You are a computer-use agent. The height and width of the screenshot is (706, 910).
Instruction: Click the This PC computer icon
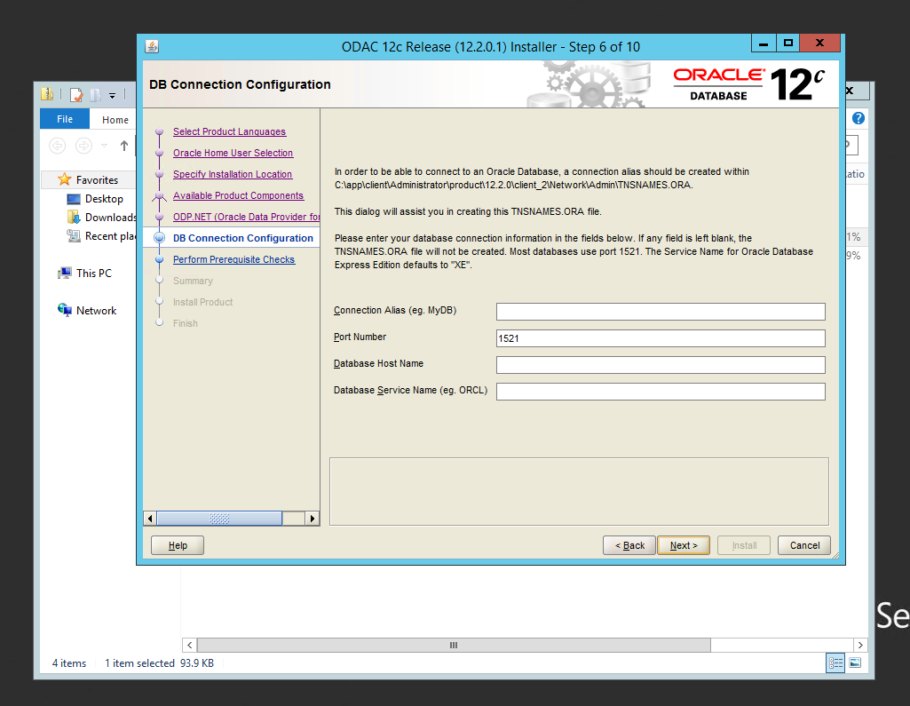click(65, 273)
